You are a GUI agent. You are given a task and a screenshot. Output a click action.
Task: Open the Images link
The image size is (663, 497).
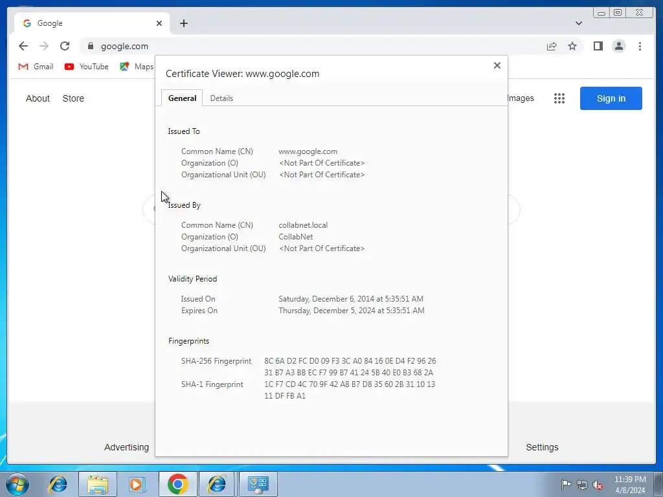(x=521, y=98)
